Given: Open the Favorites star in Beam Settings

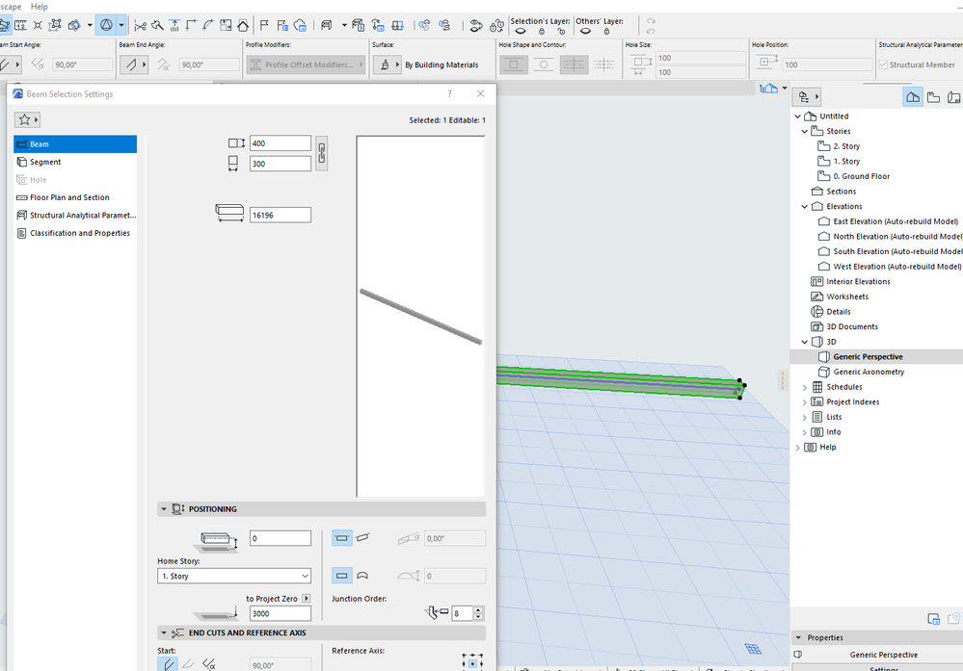Looking at the screenshot, I should pos(27,119).
